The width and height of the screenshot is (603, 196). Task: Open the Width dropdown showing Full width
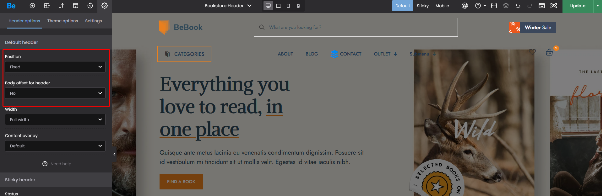point(55,119)
